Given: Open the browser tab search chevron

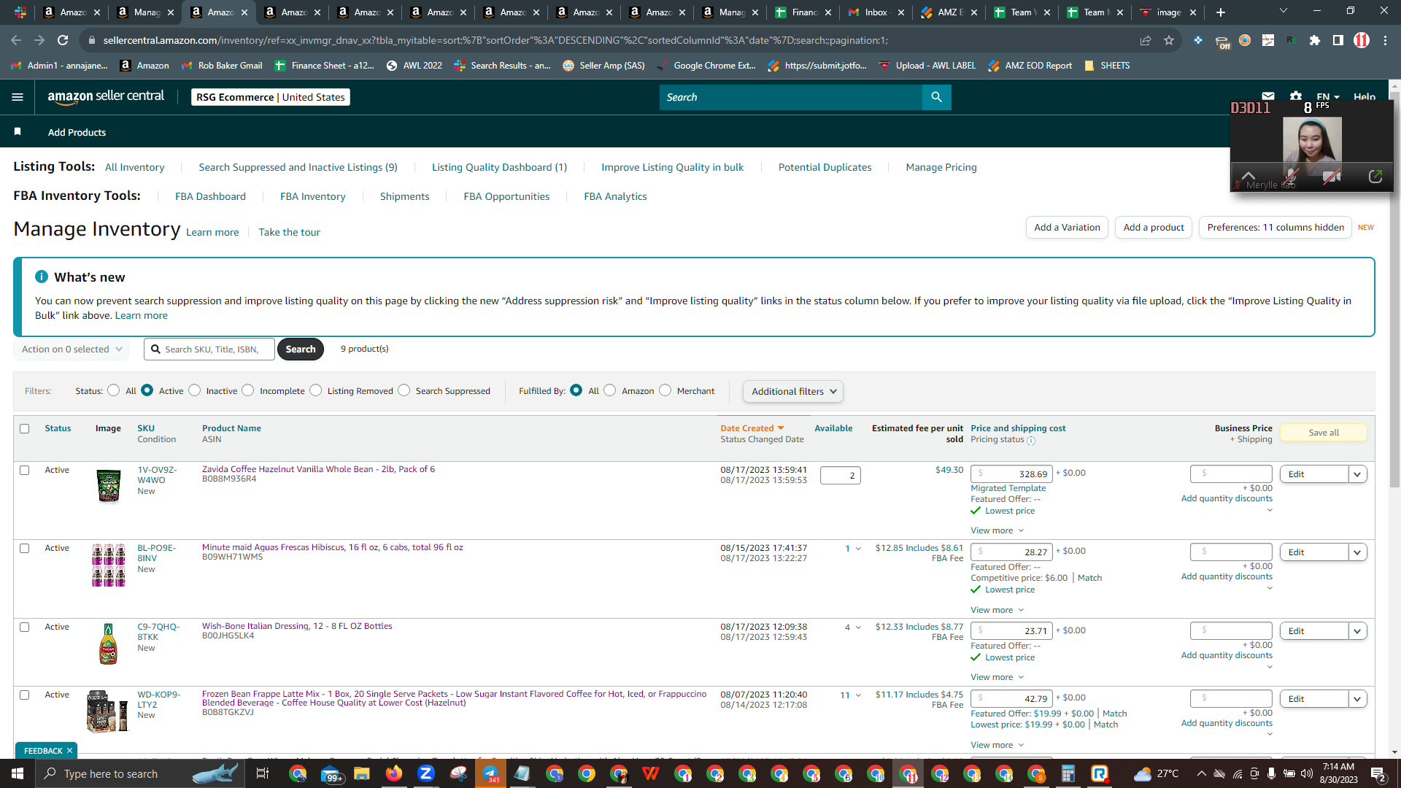Looking at the screenshot, I should point(1284,11).
